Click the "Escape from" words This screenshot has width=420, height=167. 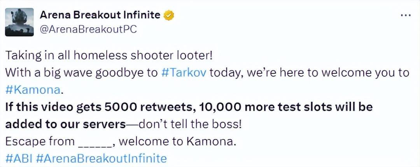coord(40,141)
